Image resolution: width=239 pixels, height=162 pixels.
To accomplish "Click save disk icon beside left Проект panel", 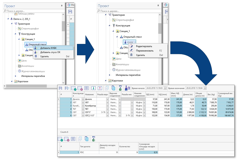I will pyautogui.click(x=70, y=12).
